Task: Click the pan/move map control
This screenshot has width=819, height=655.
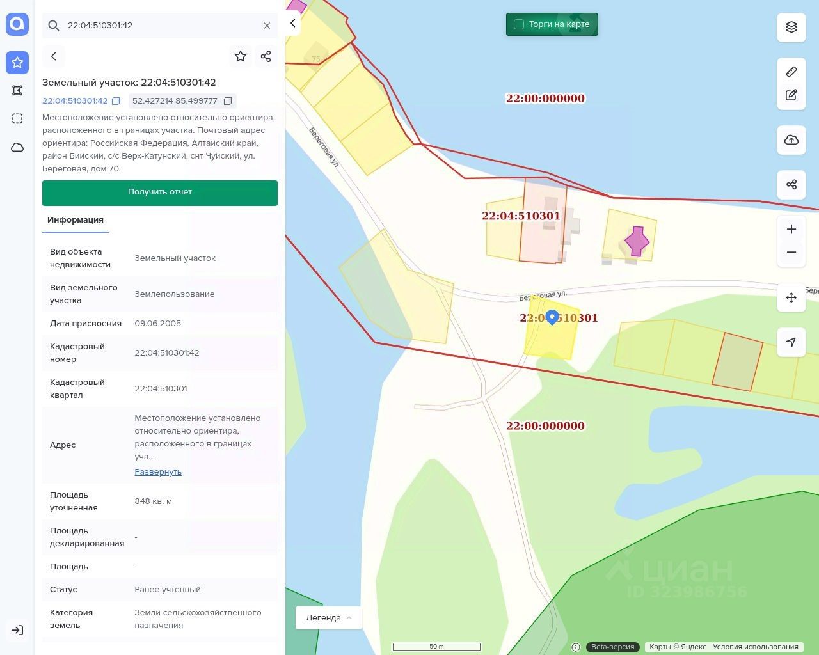Action: (x=791, y=297)
